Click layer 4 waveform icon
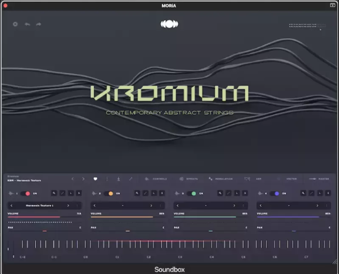Image resolution: width=339 pixels, height=274 pixels. (260, 193)
